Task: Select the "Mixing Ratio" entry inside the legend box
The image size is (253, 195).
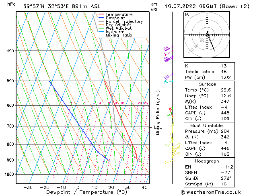Action: (x=119, y=35)
